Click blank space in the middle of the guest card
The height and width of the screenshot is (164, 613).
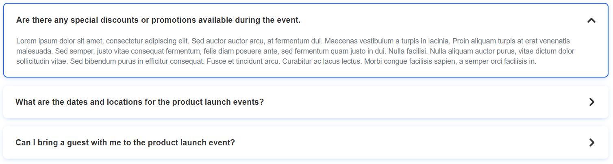tap(406, 142)
